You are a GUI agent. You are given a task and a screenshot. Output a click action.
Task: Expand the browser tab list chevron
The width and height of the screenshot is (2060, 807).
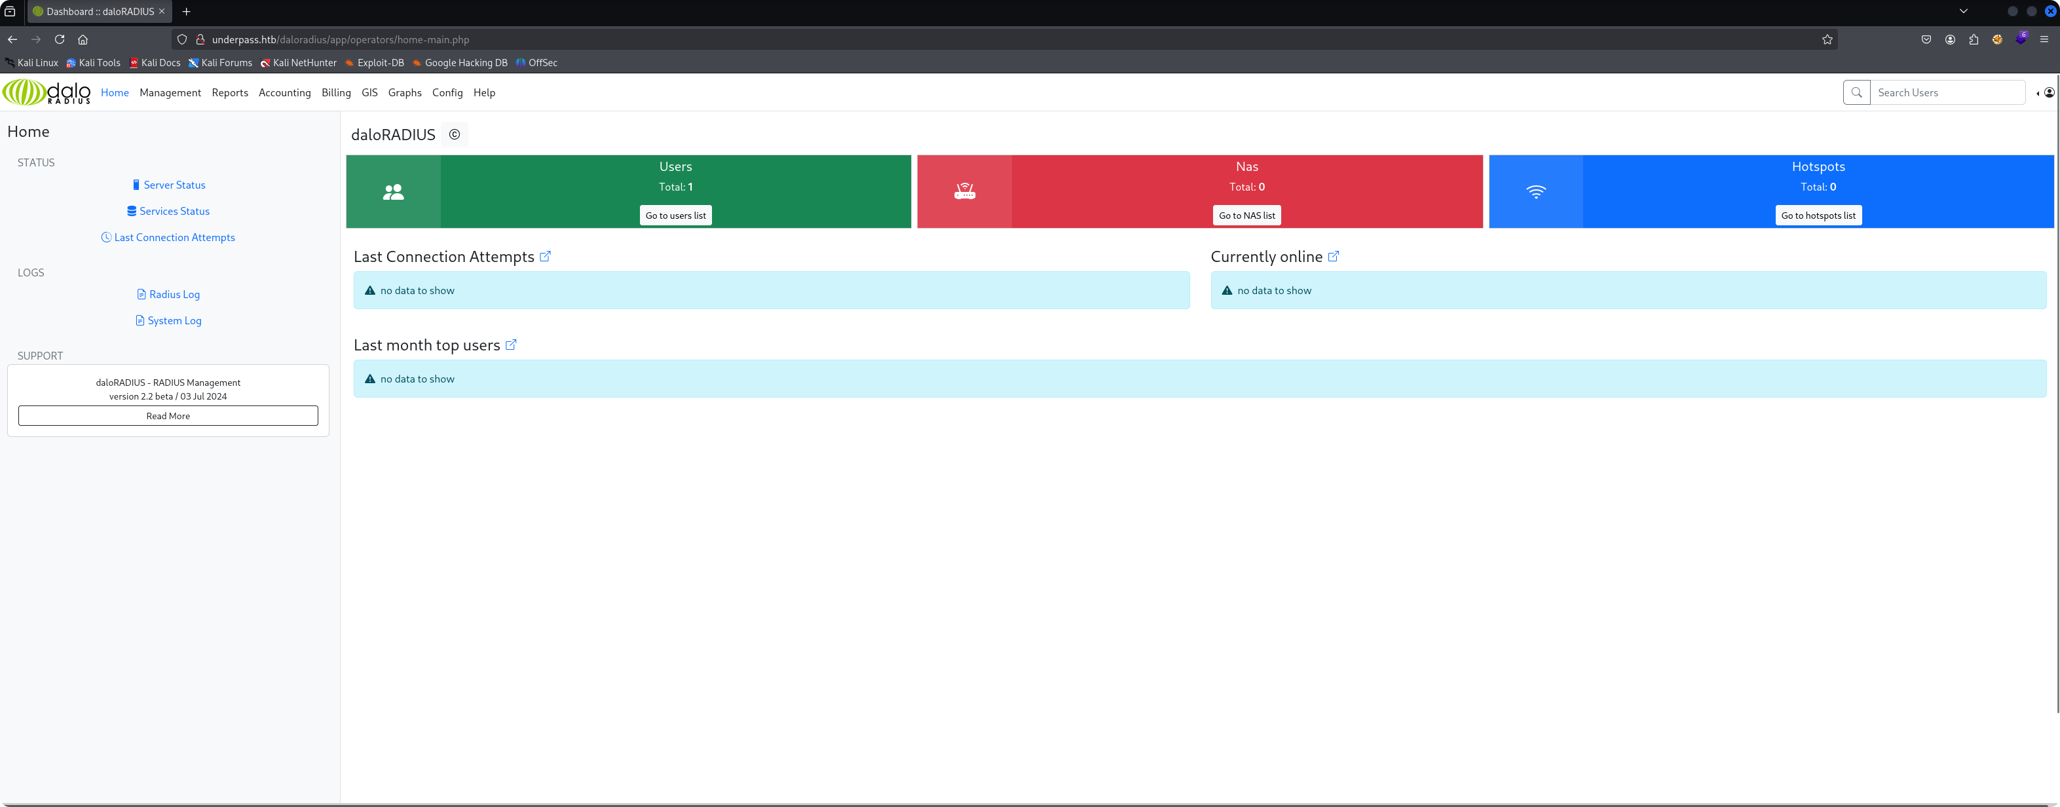1962,11
